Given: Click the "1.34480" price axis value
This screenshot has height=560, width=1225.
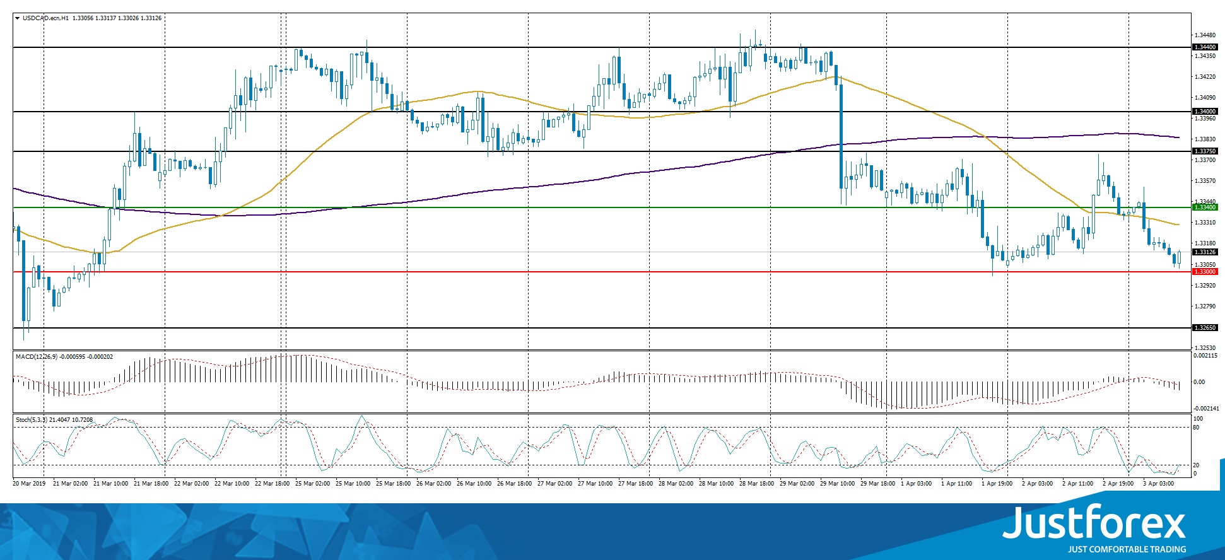Looking at the screenshot, I should click(1205, 35).
